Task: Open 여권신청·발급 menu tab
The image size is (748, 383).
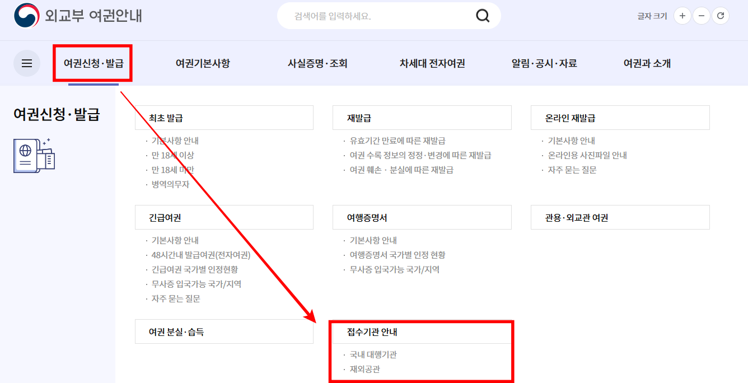Action: (x=93, y=63)
